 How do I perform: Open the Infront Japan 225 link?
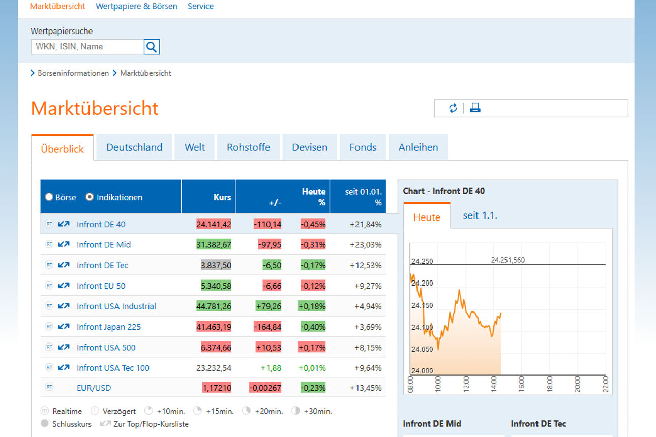point(109,327)
